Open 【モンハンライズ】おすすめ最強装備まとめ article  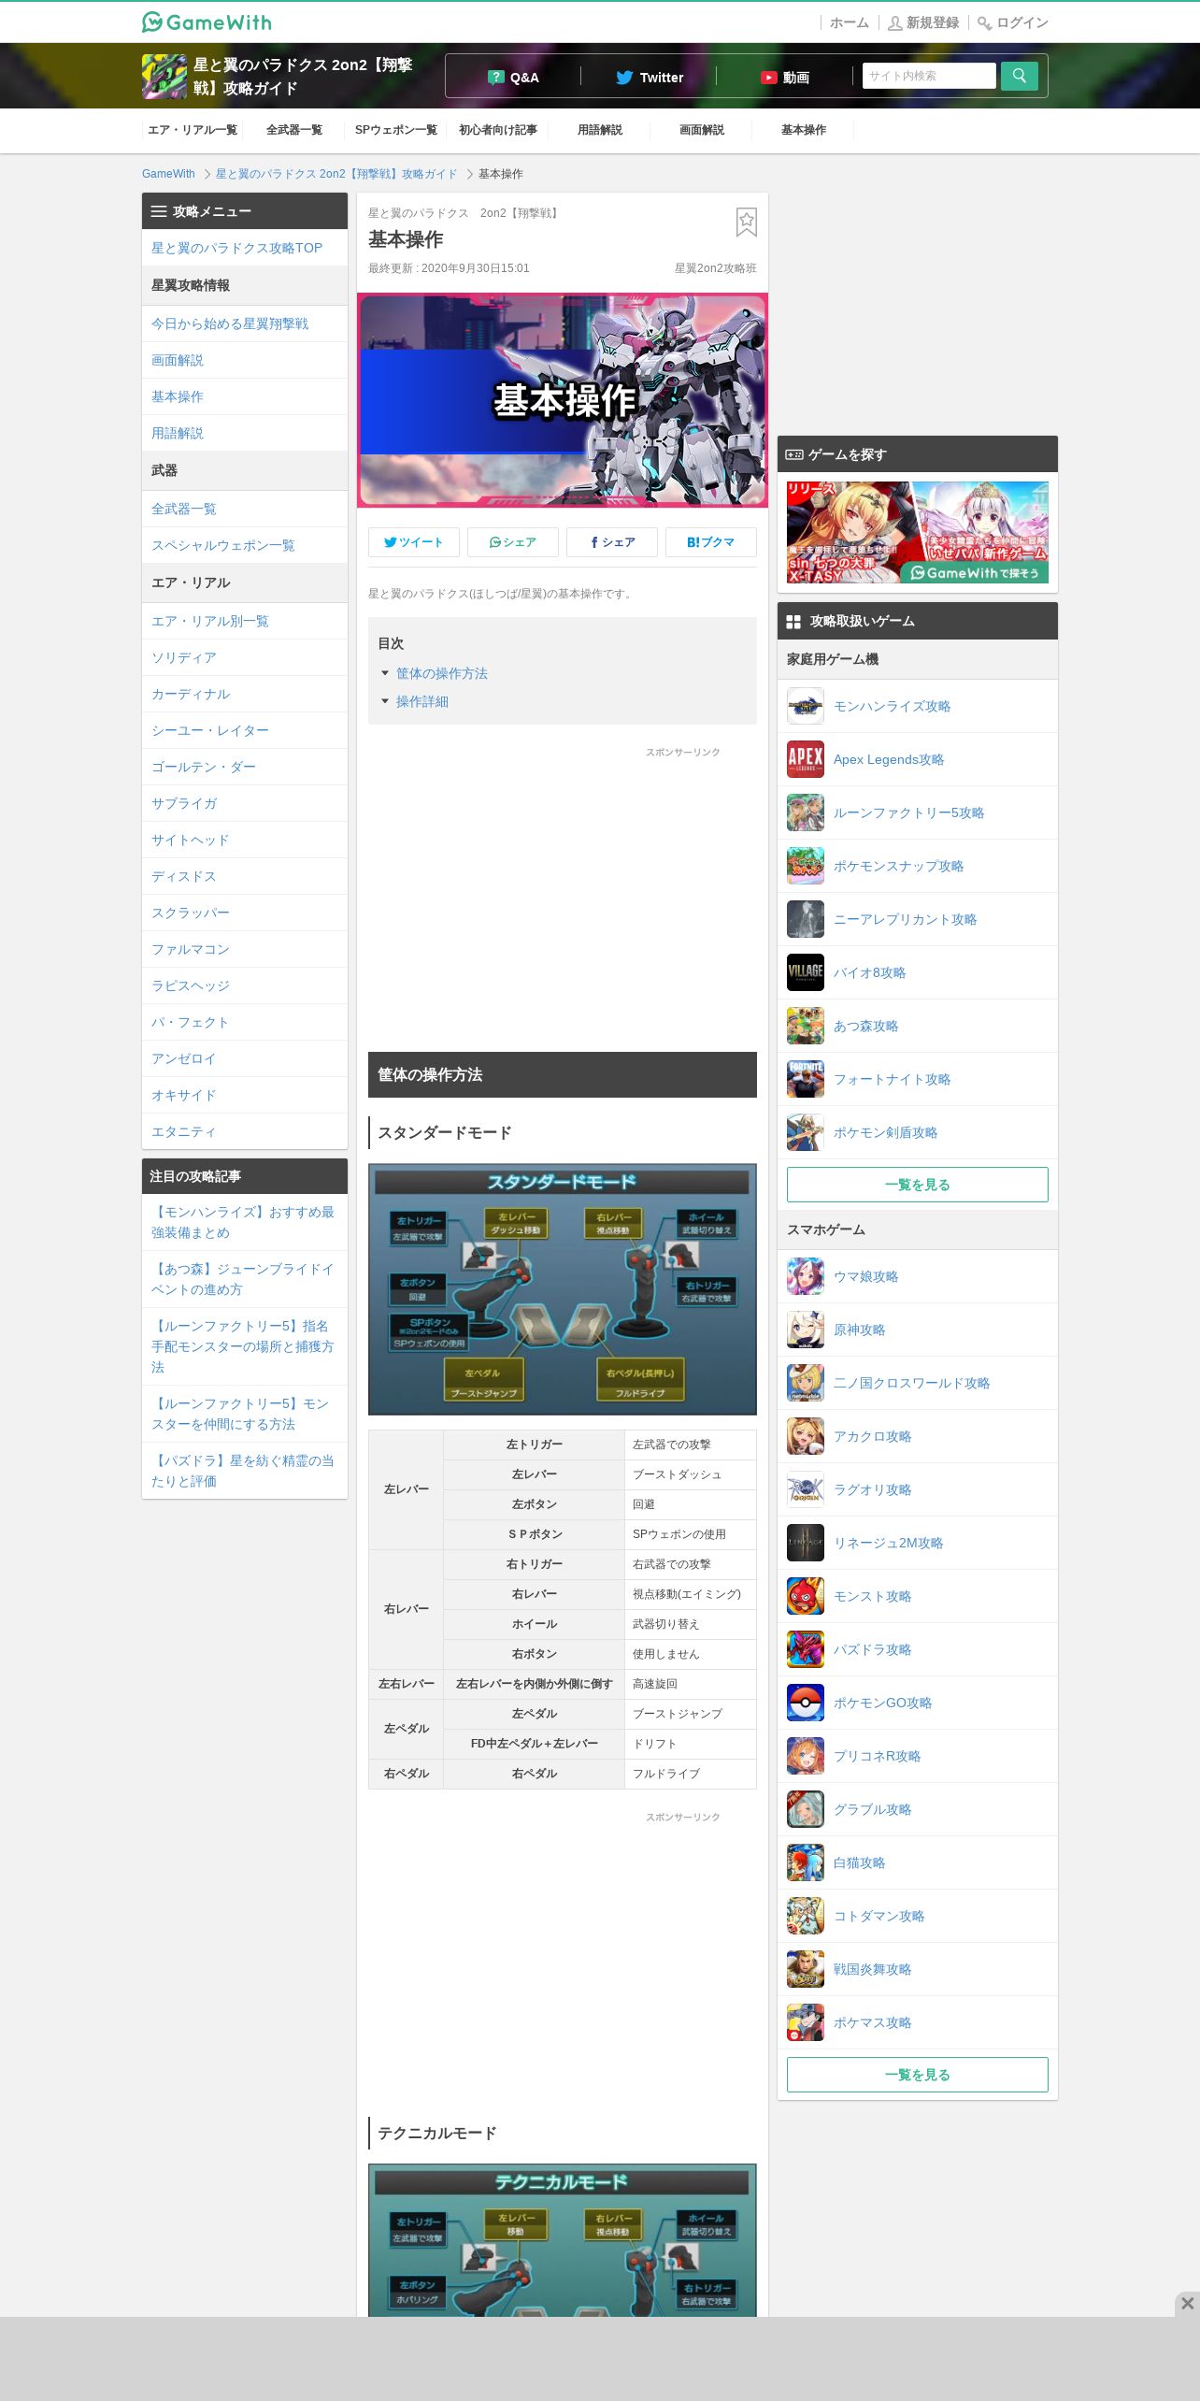[x=243, y=1222]
